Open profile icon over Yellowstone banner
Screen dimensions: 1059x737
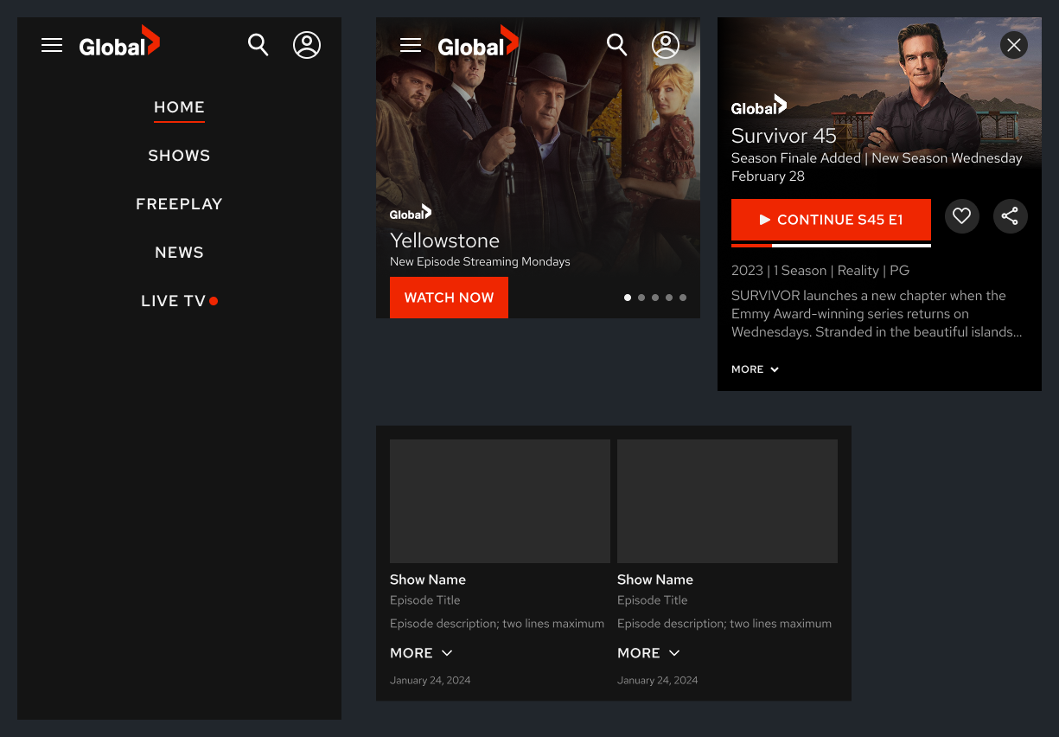pyautogui.click(x=666, y=45)
